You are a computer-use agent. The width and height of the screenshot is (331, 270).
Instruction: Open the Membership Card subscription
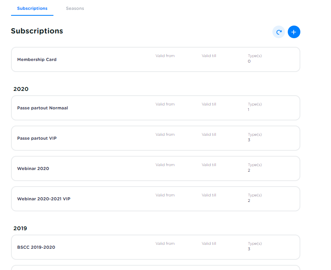[x=37, y=60]
